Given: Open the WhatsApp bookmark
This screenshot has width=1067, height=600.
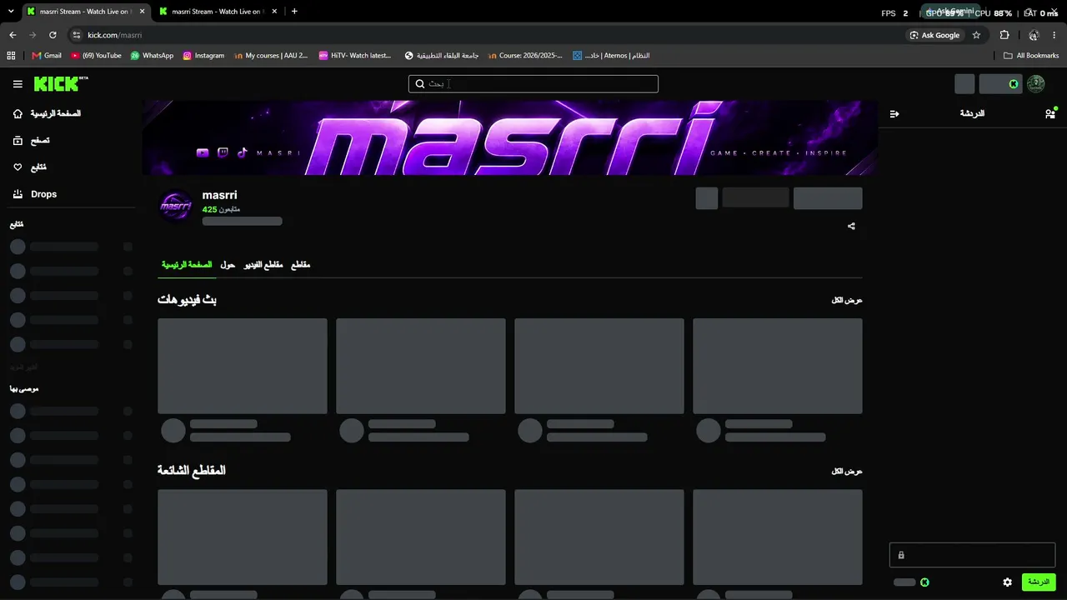Looking at the screenshot, I should click(x=152, y=56).
